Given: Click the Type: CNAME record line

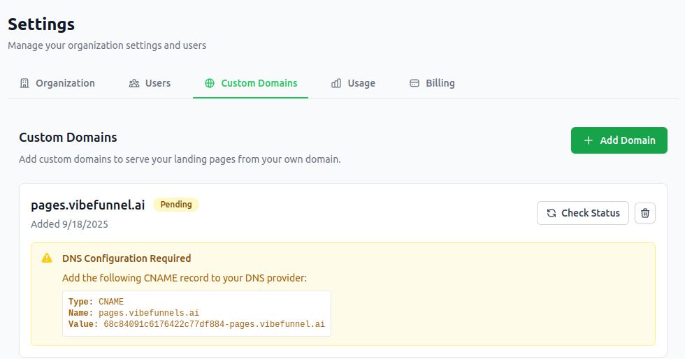Looking at the screenshot, I should (96, 302).
